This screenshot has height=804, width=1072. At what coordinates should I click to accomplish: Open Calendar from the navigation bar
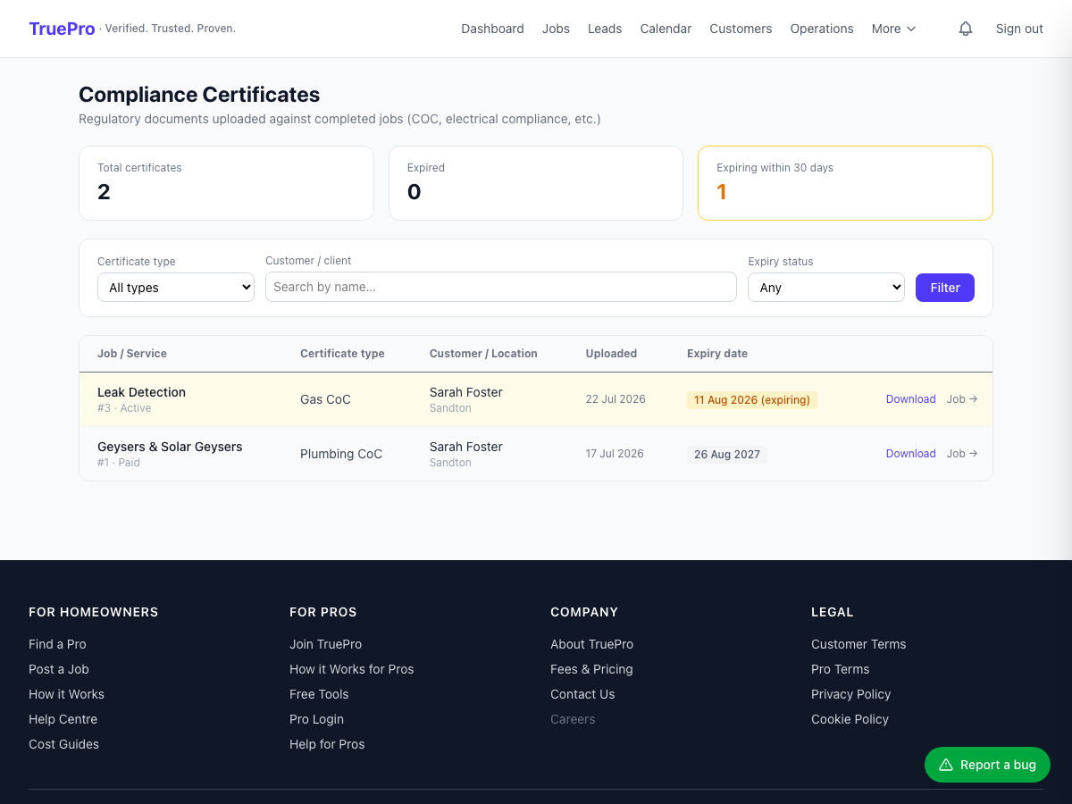666,29
